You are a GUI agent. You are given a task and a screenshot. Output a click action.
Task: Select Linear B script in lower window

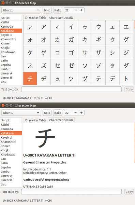click(11, 180)
